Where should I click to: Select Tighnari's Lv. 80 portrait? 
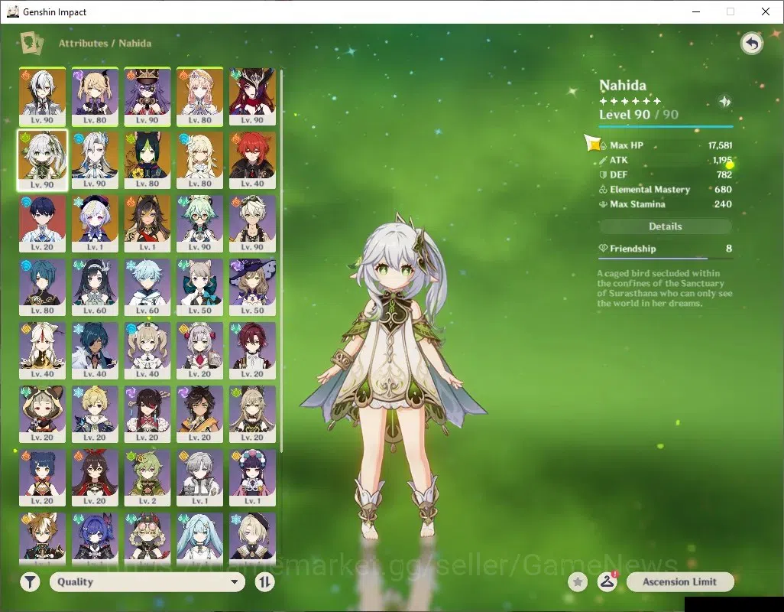[x=147, y=160]
